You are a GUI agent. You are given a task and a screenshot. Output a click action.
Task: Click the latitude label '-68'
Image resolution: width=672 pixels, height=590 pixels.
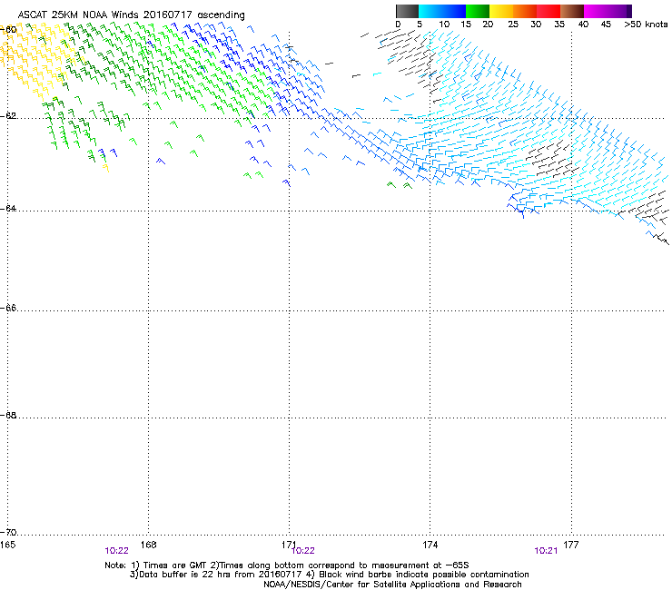(8, 416)
